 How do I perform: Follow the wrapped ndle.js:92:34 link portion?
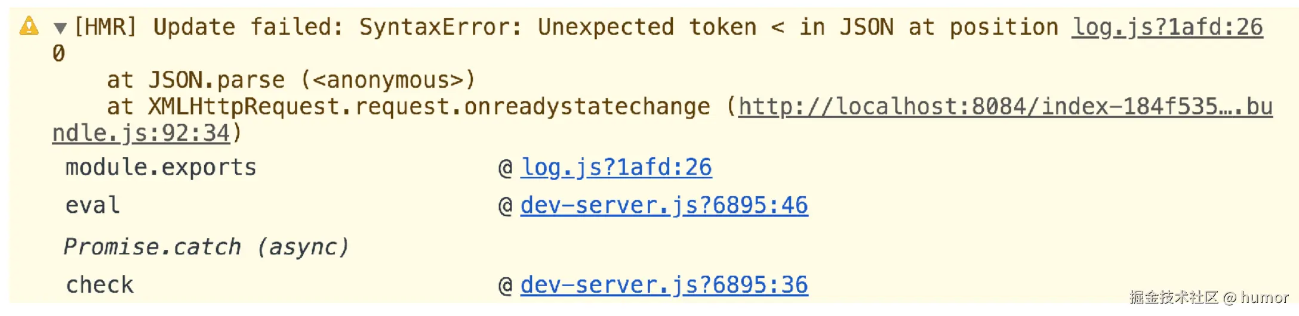[141, 133]
